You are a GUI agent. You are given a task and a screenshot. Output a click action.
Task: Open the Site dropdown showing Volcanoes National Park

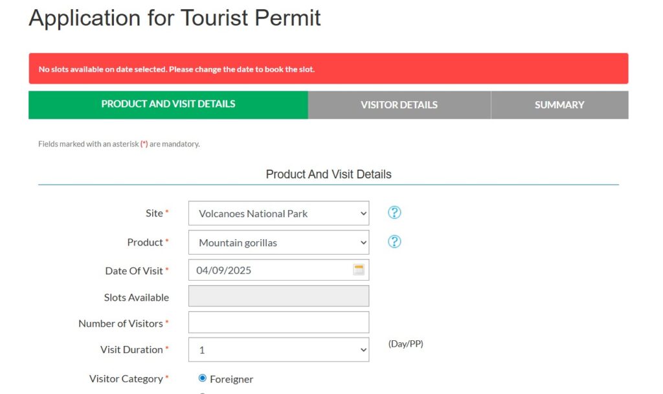click(x=272, y=213)
